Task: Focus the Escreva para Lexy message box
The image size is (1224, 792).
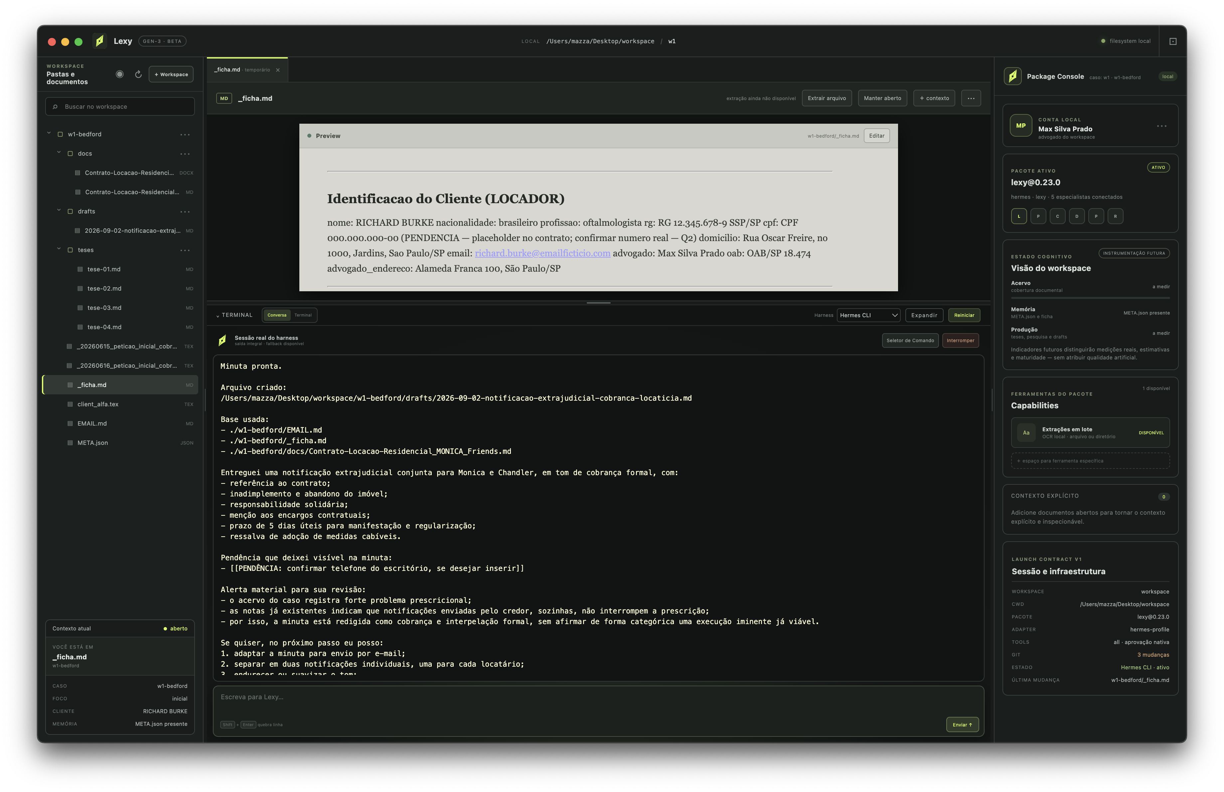Action: click(x=599, y=711)
